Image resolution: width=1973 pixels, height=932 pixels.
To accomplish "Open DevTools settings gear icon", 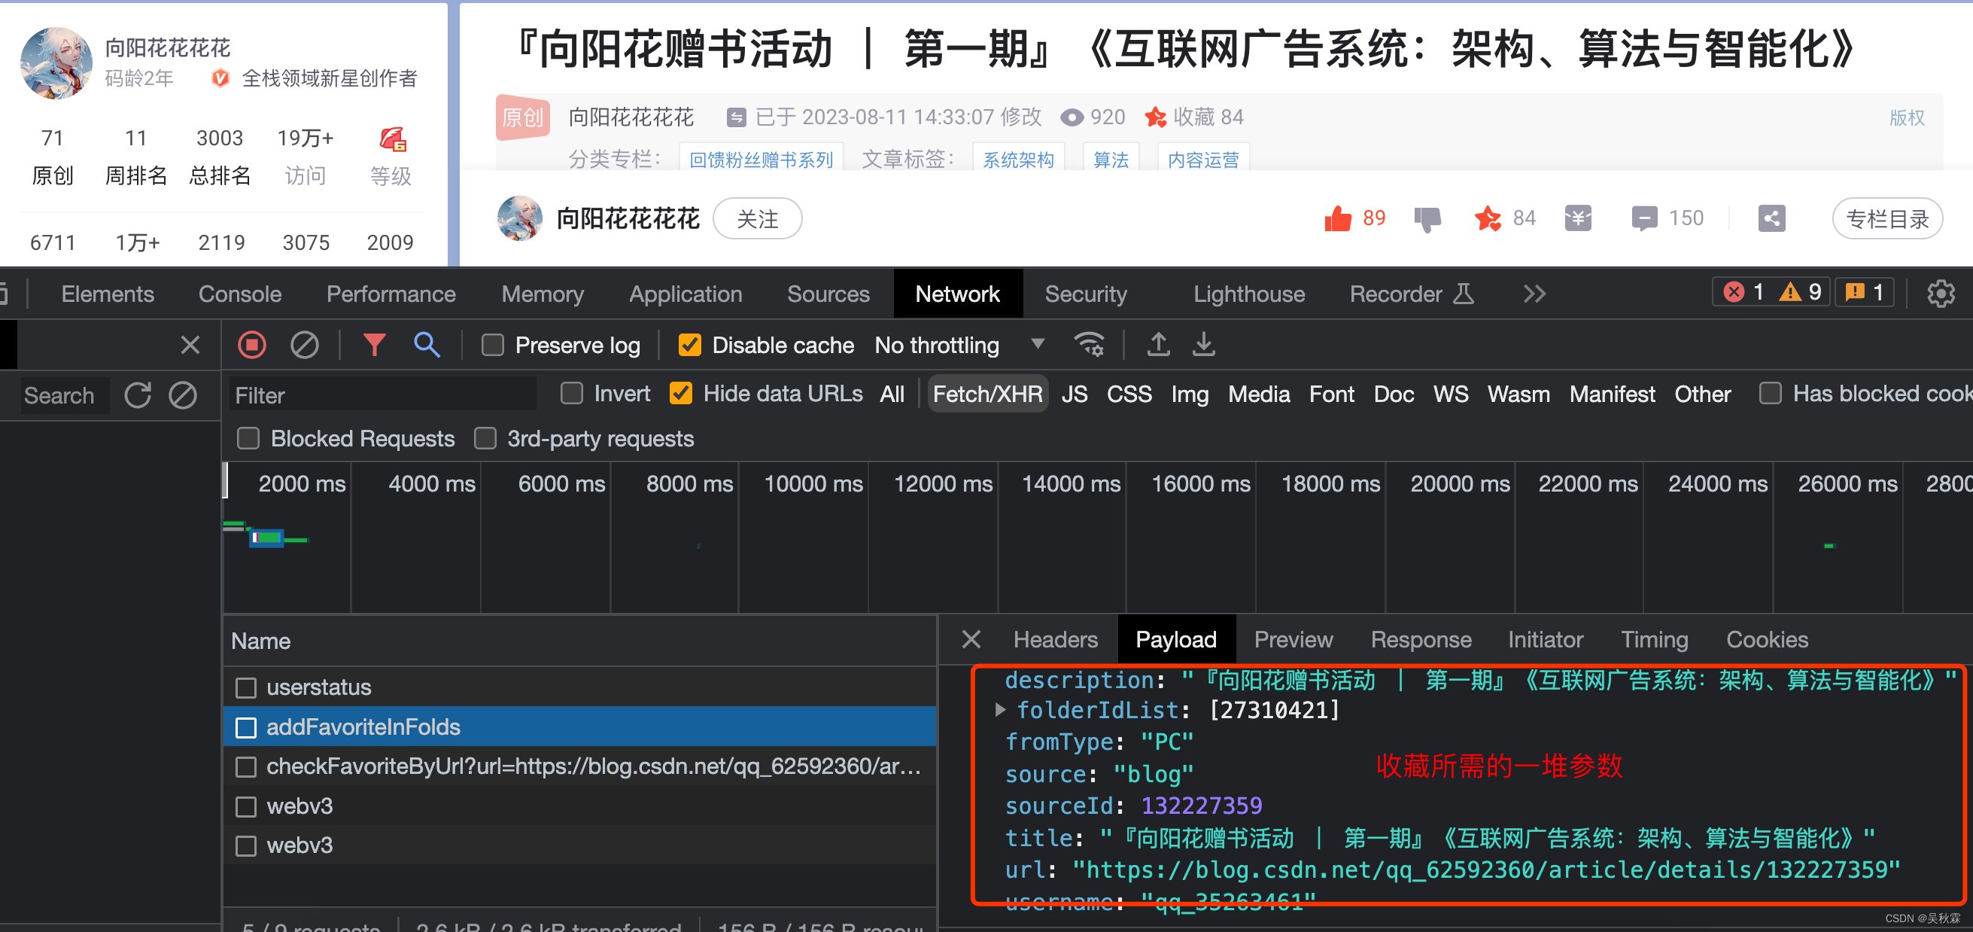I will [x=1940, y=294].
